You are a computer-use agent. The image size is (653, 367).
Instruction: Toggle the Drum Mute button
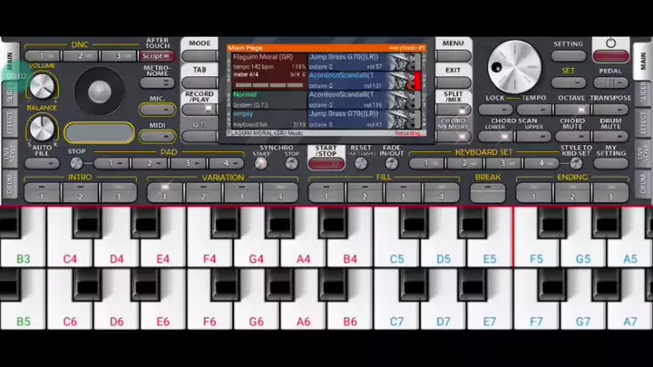pyautogui.click(x=612, y=137)
